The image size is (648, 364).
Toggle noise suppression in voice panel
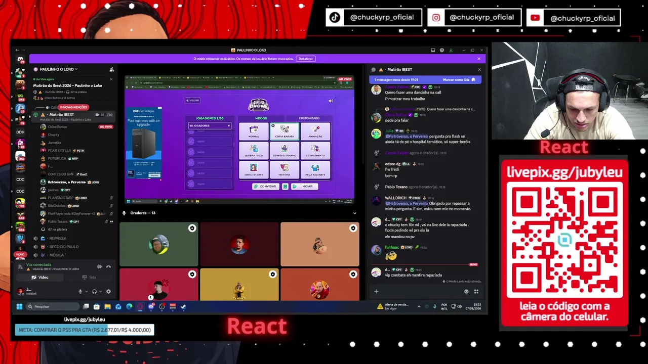click(x=99, y=266)
